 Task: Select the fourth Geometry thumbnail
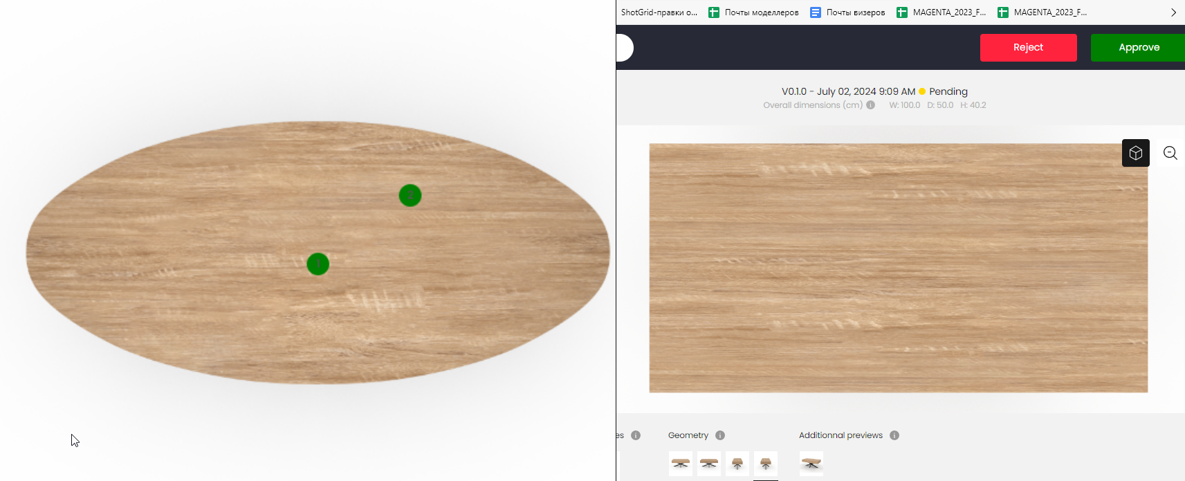766,464
